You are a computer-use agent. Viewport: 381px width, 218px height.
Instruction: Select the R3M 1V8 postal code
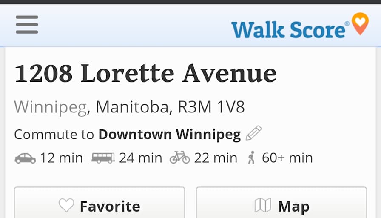pos(211,107)
